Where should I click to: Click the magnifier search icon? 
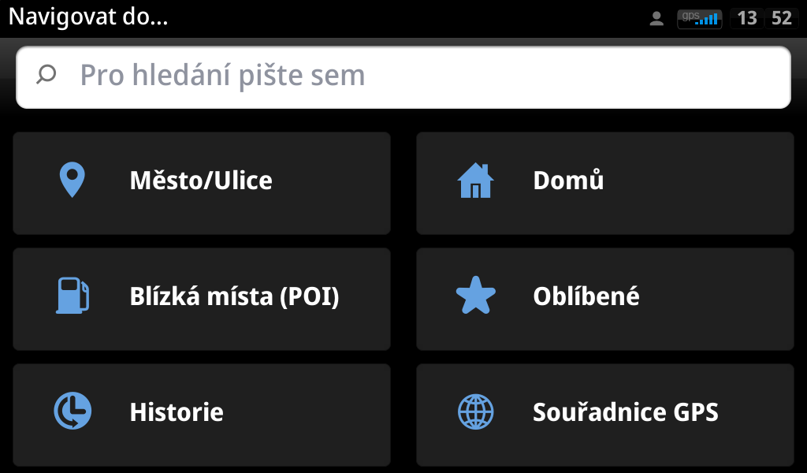(x=46, y=75)
